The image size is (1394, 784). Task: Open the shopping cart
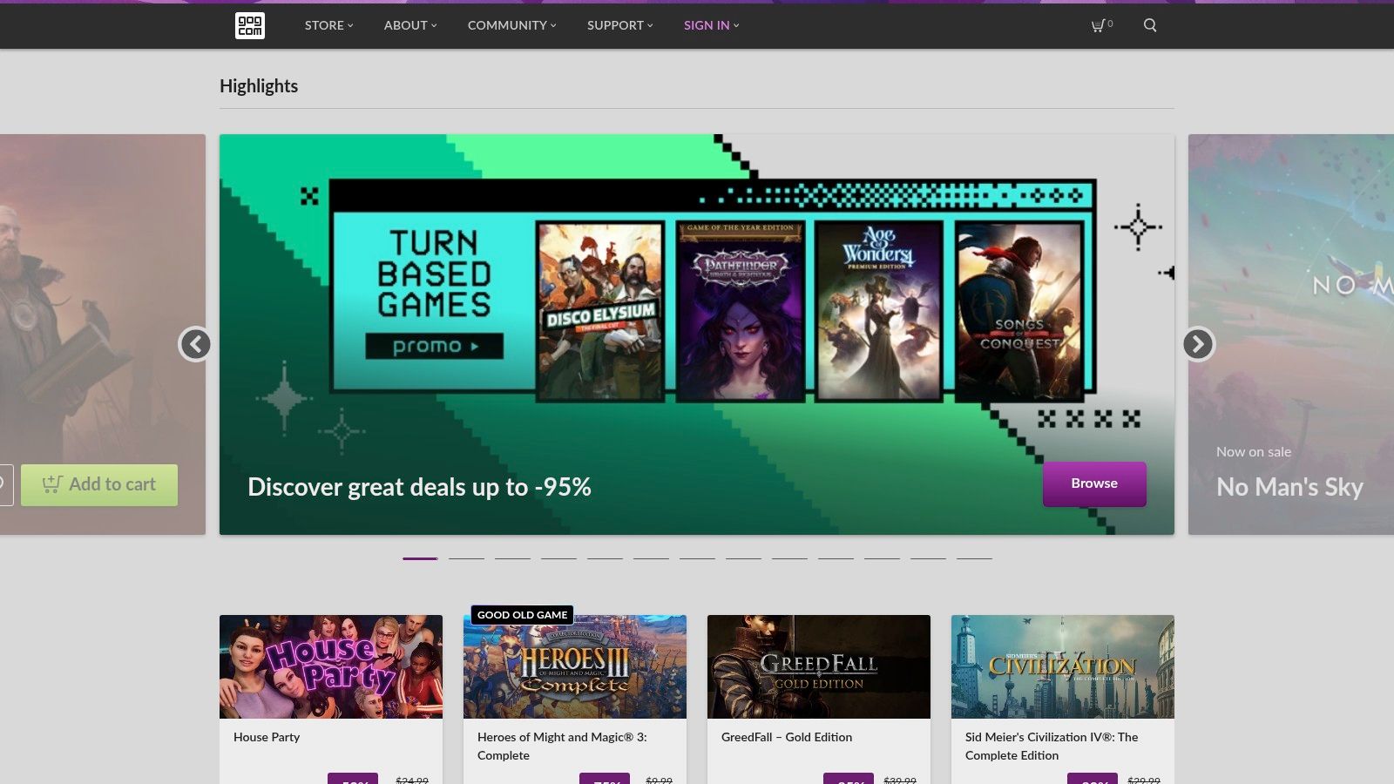pyautogui.click(x=1097, y=25)
